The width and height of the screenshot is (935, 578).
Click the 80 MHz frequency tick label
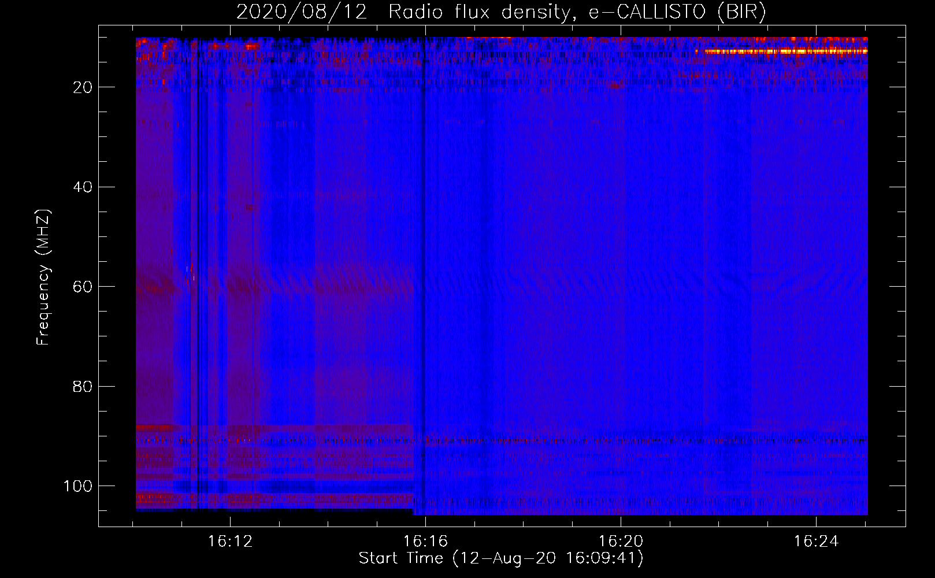tap(83, 386)
